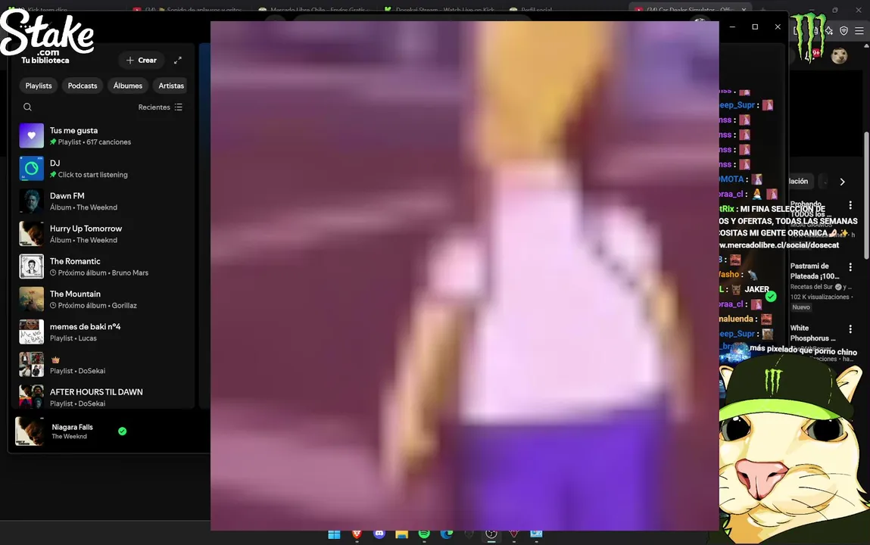The height and width of the screenshot is (545, 870).
Task: Maximize the front media window
Action: coord(755,26)
